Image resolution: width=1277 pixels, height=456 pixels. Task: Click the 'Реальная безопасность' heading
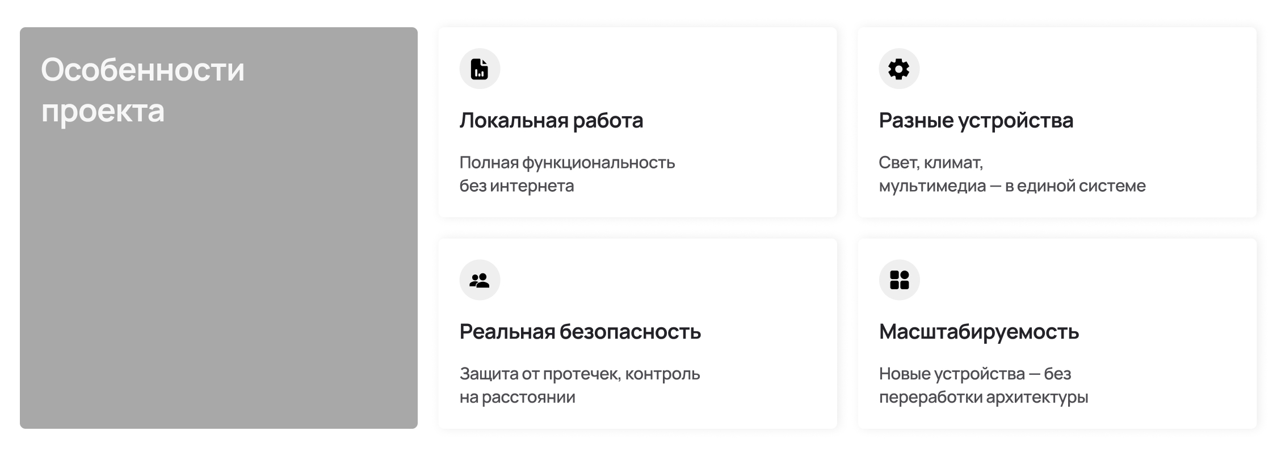click(x=580, y=332)
